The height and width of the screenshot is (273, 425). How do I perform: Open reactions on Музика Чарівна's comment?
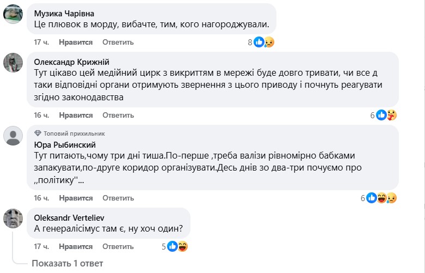click(x=263, y=42)
